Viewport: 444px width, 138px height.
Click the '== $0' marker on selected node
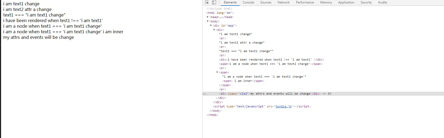pos(327,94)
